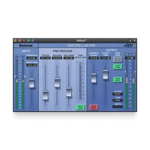150x150 pixels.
Task: Toggle the Safe Mode button
Action: [93, 107]
